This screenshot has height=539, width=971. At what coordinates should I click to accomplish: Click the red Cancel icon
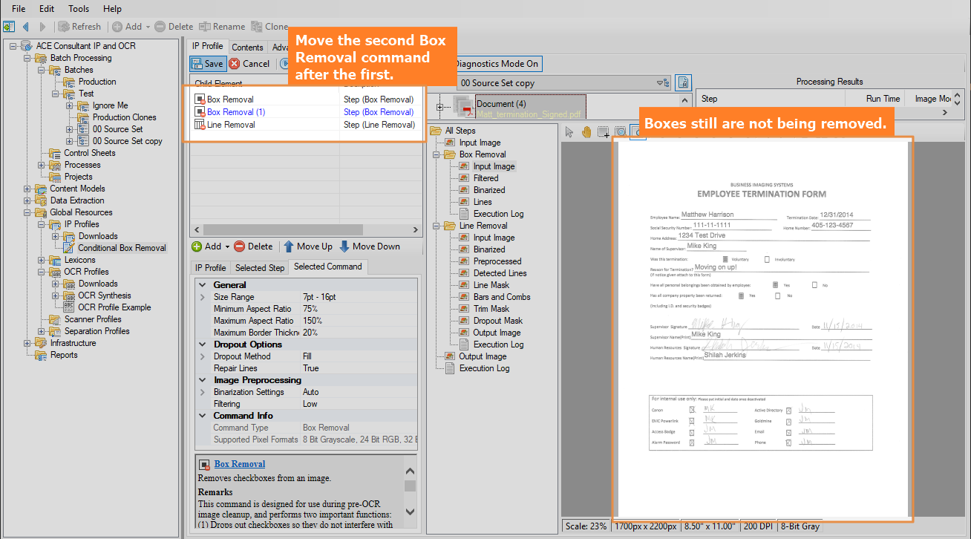coord(235,64)
